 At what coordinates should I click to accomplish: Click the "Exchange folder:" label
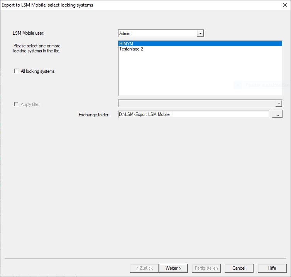click(x=94, y=115)
